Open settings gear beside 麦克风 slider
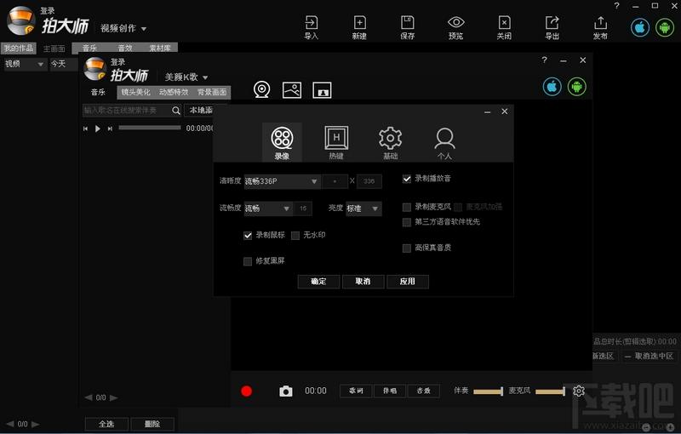 [x=579, y=391]
